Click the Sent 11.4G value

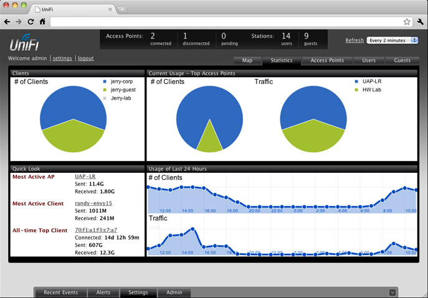tap(97, 184)
